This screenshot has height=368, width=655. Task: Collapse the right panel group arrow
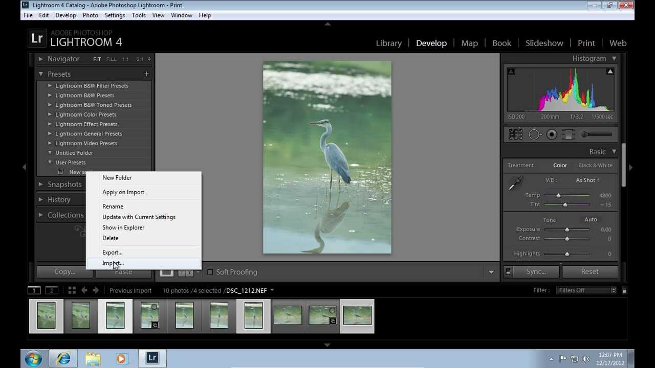[x=630, y=167]
